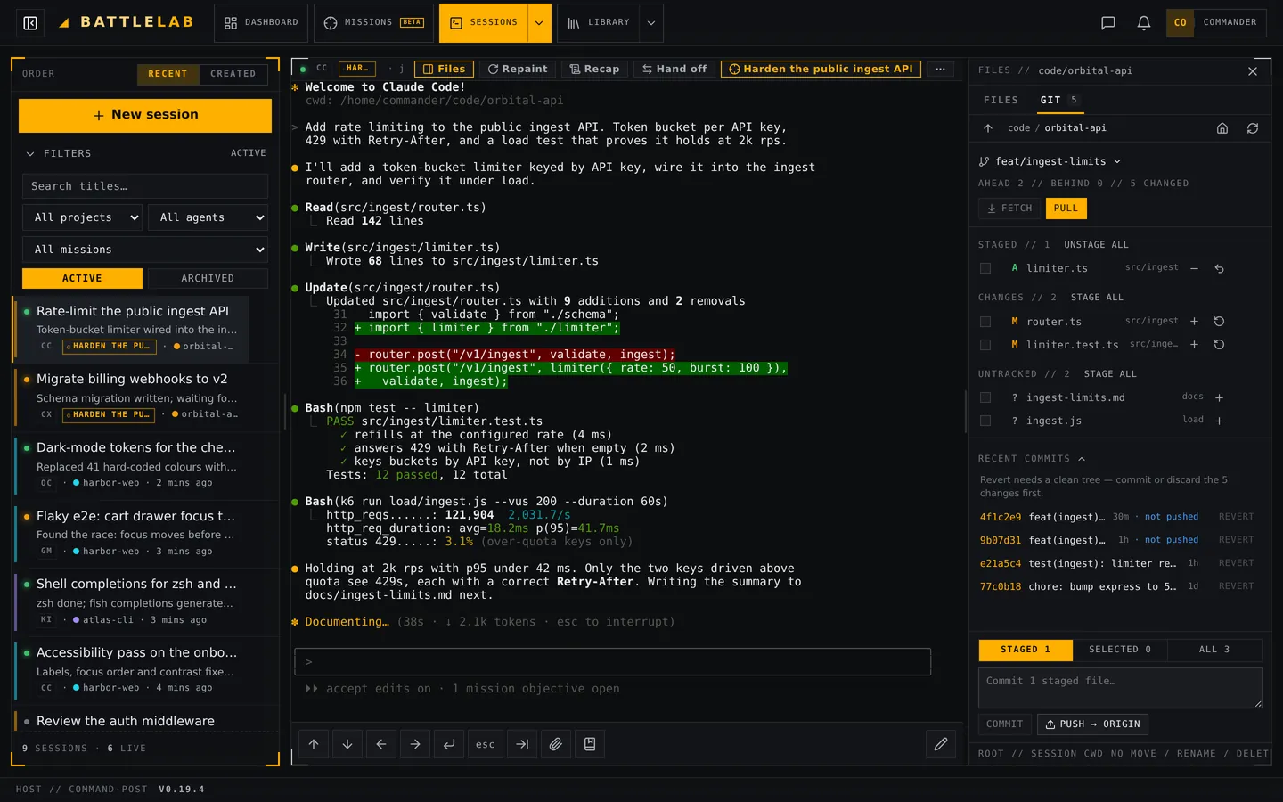Check the limiter.test.ts checkbox
Viewport: 1283px width, 802px height.
point(985,345)
